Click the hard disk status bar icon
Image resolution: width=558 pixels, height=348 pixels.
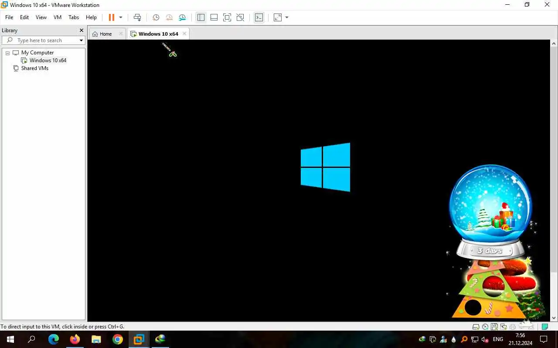[476, 327]
